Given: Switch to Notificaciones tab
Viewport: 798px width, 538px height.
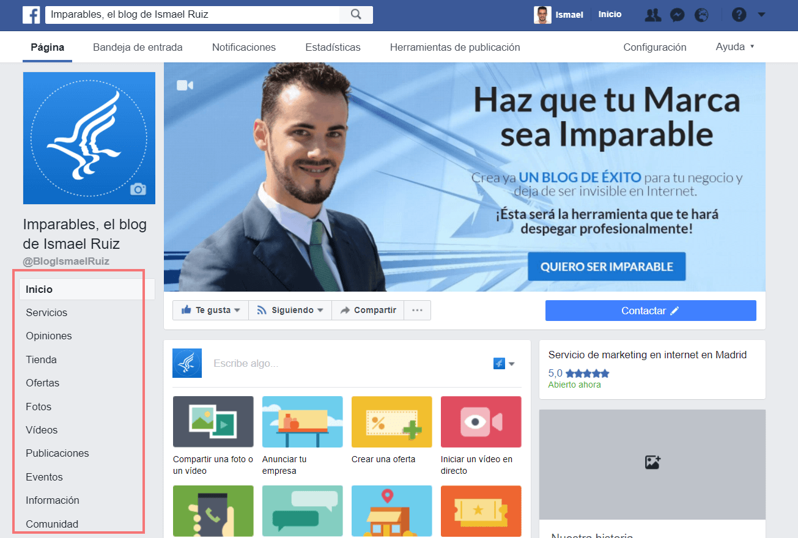Looking at the screenshot, I should (x=244, y=47).
